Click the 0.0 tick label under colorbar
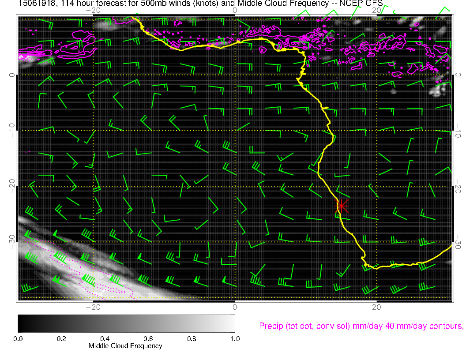 tap(18, 339)
